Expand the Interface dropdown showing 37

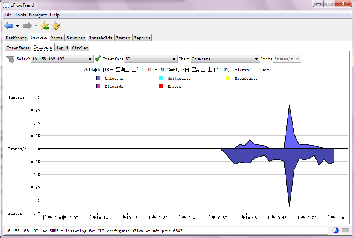(x=150, y=59)
